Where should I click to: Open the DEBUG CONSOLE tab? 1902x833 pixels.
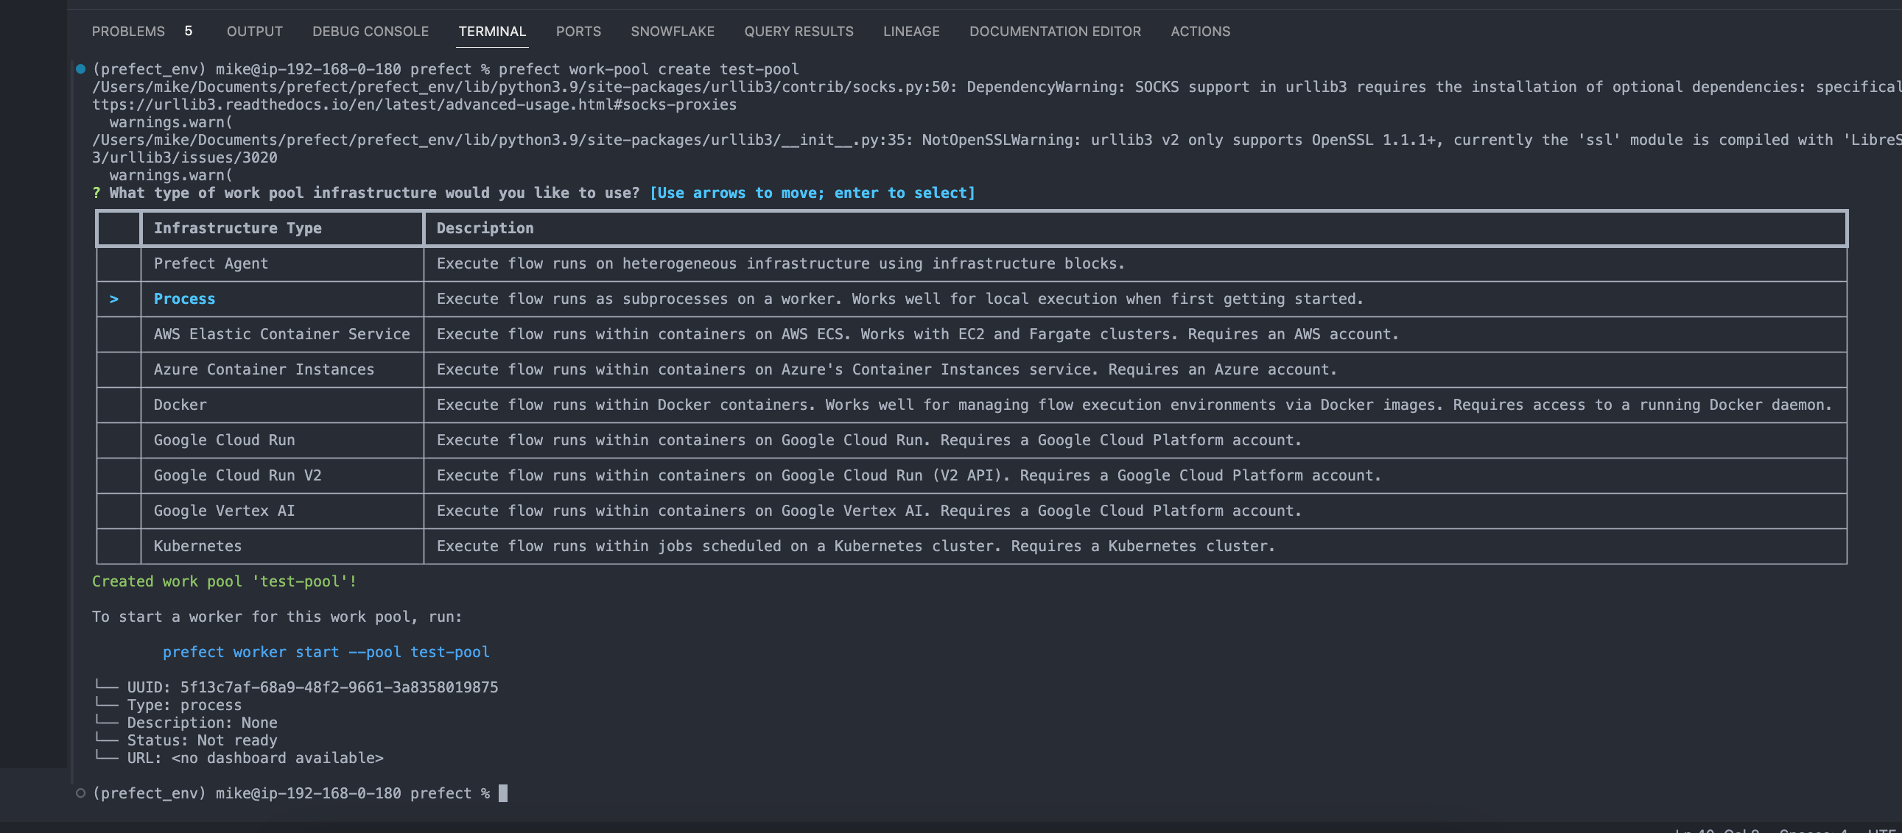(x=371, y=31)
